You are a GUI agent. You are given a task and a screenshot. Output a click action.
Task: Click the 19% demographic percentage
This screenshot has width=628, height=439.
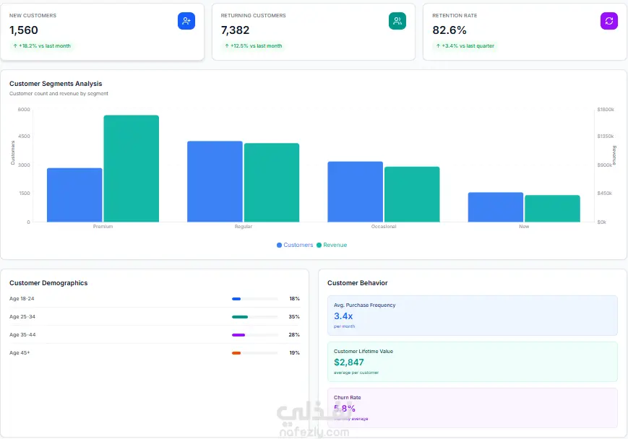point(294,352)
